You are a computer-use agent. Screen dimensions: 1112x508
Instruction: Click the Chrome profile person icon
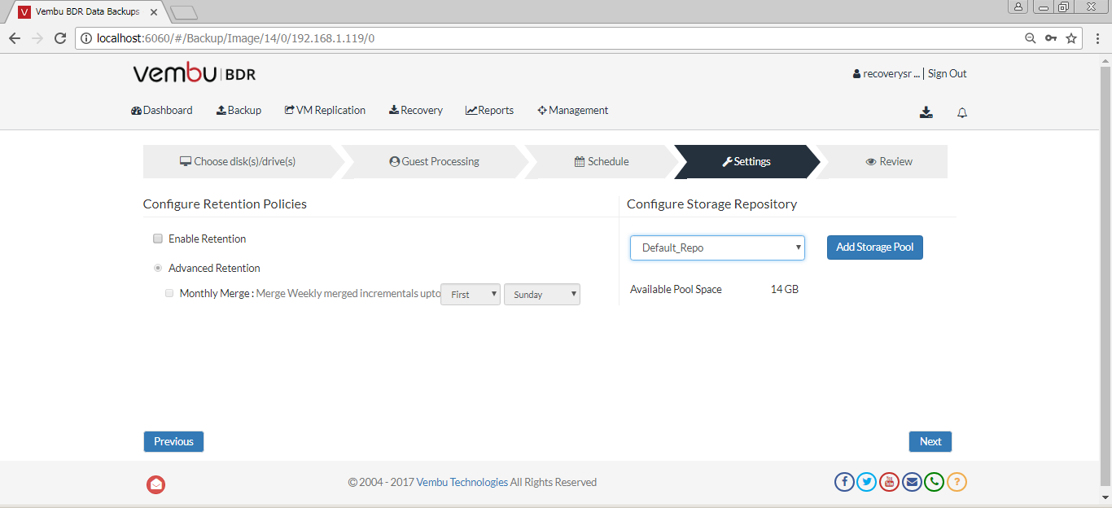tap(1018, 7)
